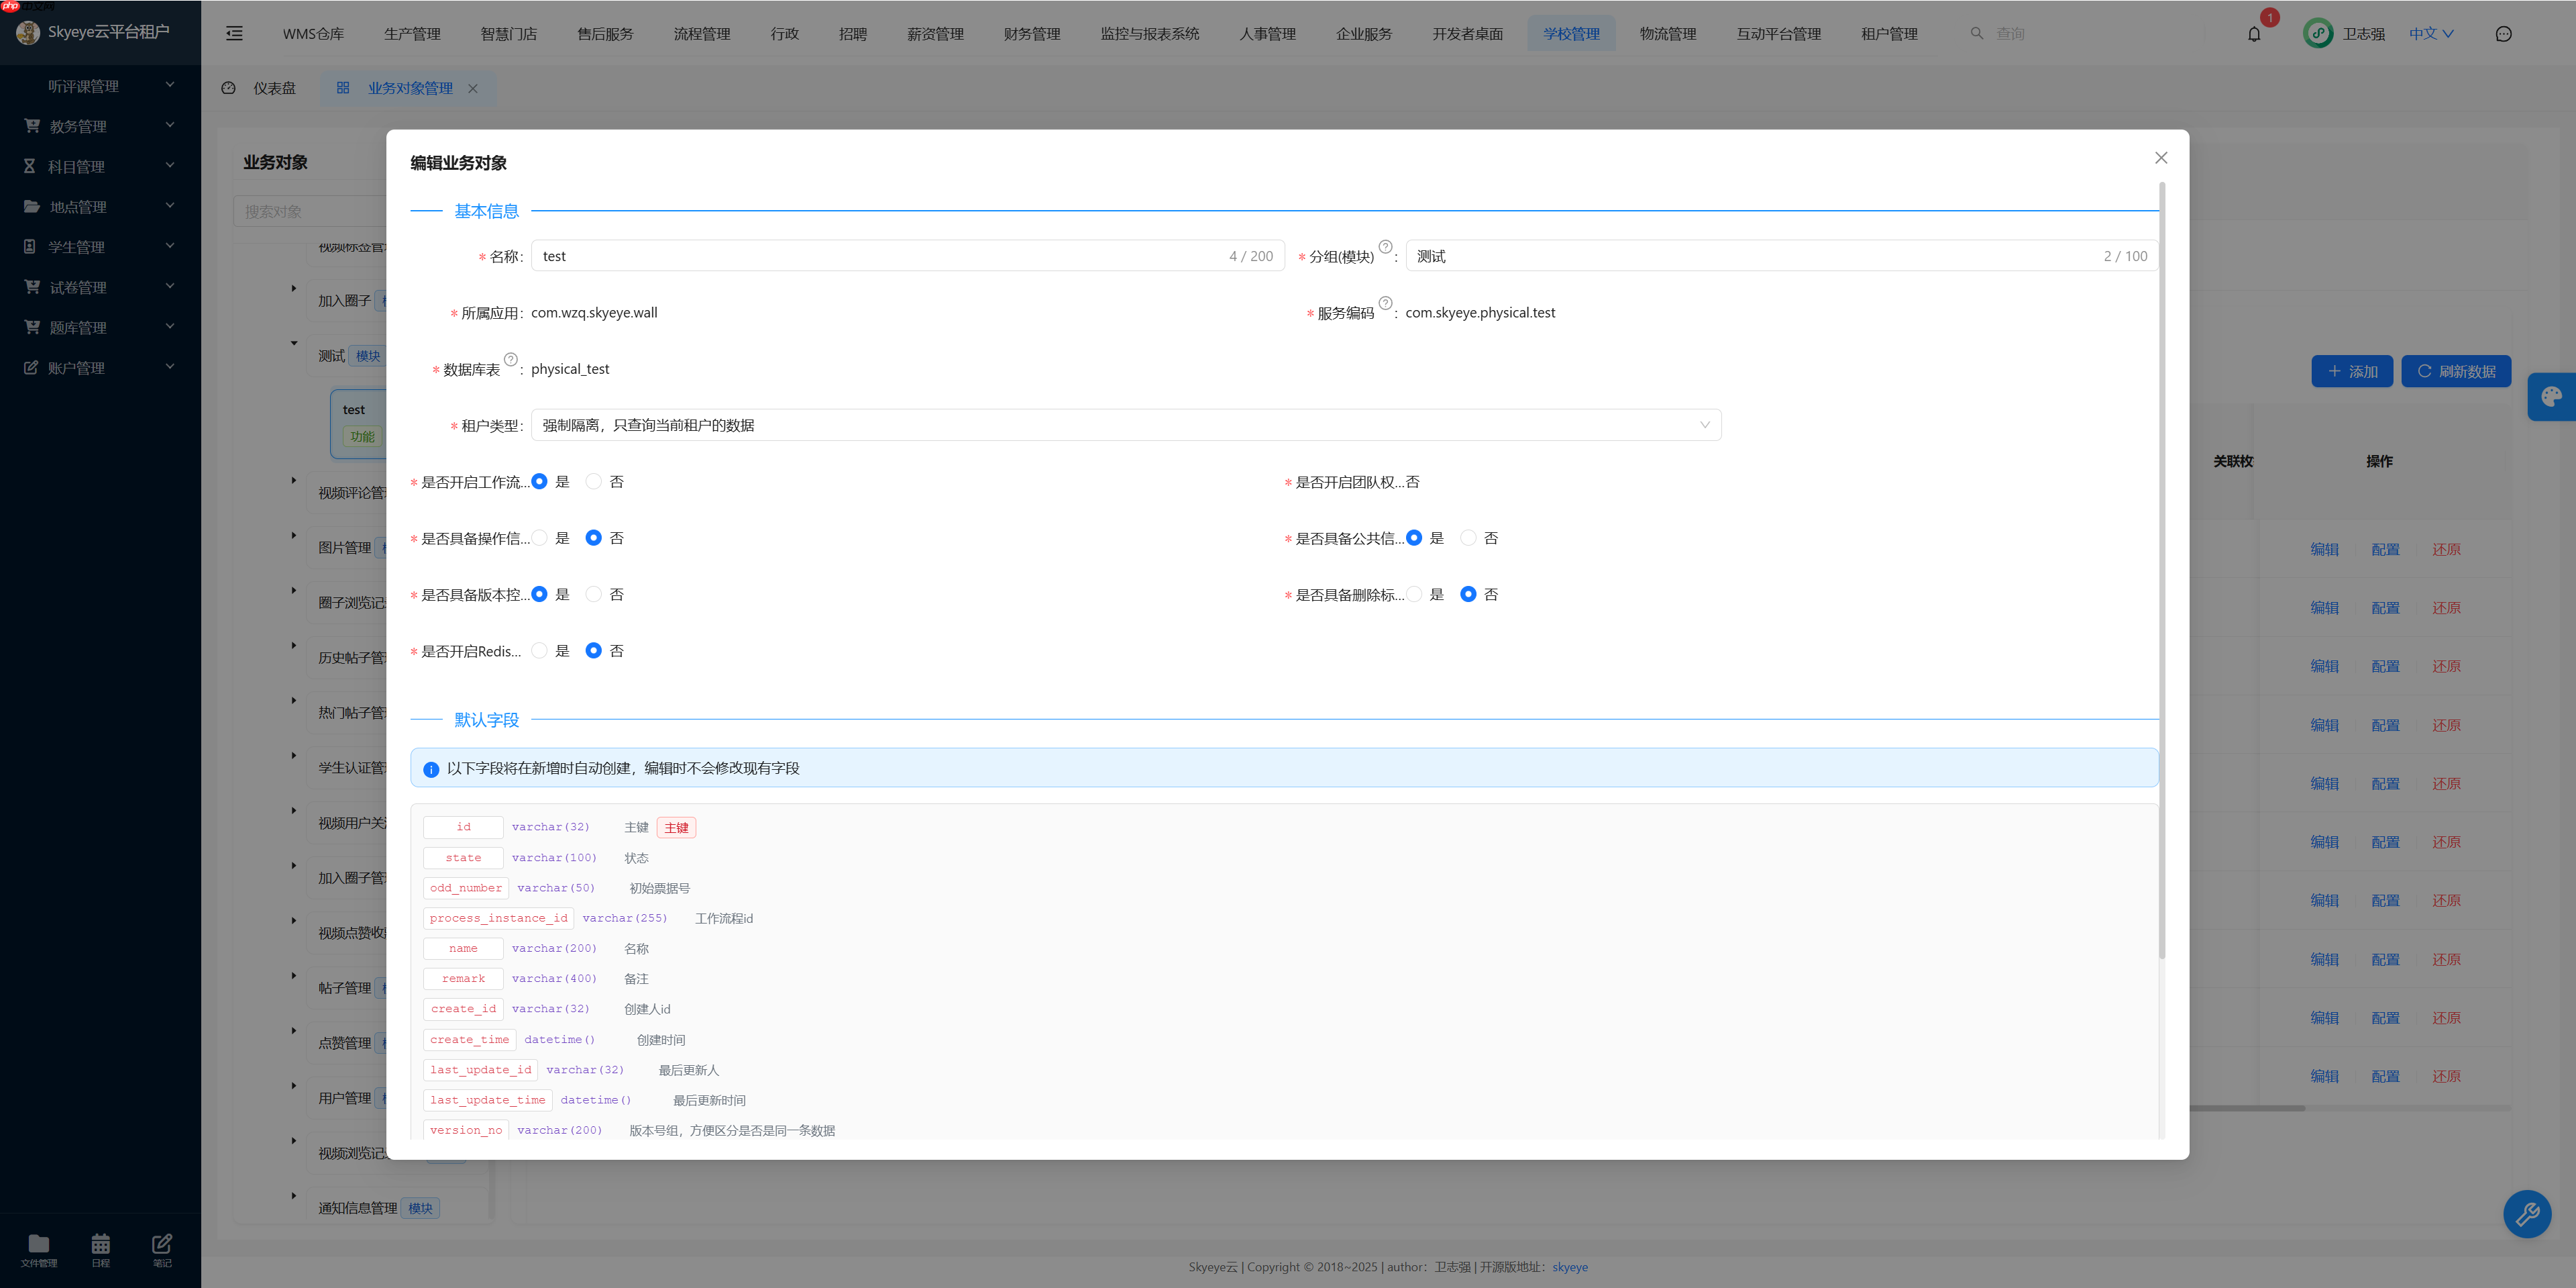Image resolution: width=2576 pixels, height=1288 pixels.
Task: Select 是 for 是否开启Redis option
Action: click(540, 650)
